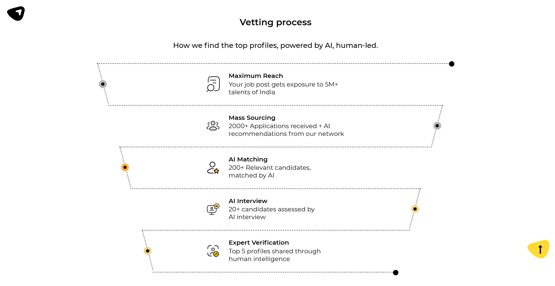Click the subtitle about top profiles powered by AI

click(x=275, y=45)
